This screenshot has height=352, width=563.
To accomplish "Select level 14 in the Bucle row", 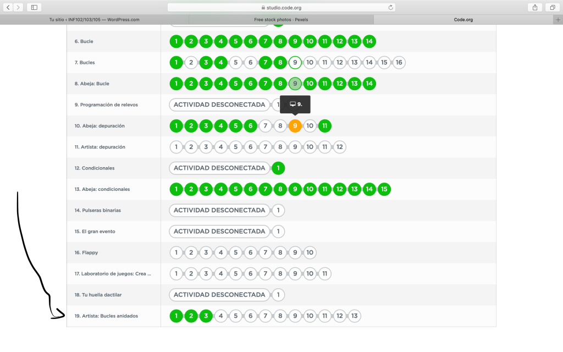I will point(369,41).
